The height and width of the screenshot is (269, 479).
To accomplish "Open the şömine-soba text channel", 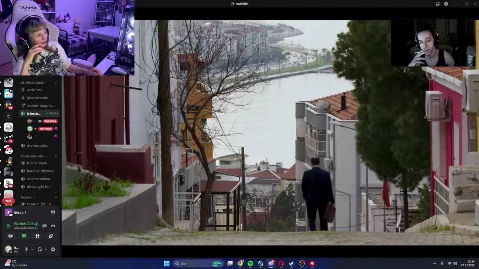I will click(x=39, y=98).
